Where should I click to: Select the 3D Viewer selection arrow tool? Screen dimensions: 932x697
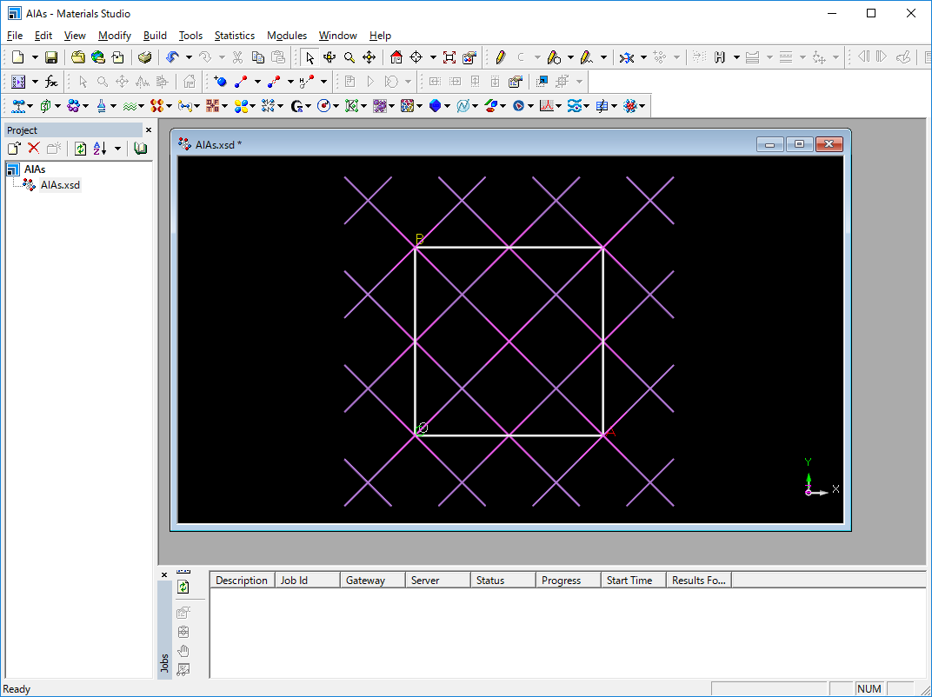tap(310, 57)
